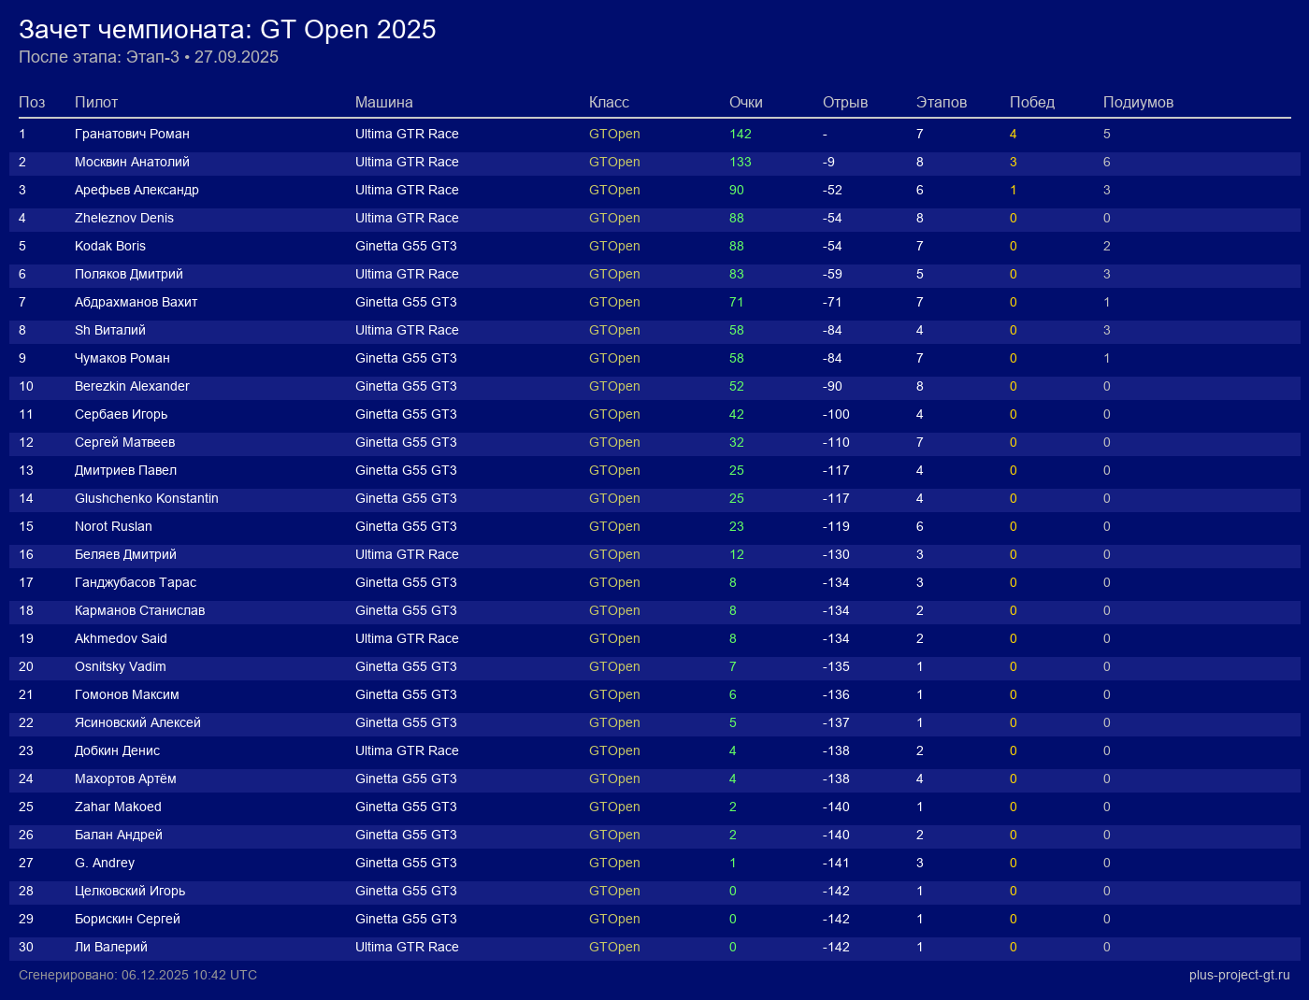Click the championship title GT Open 2025

point(227,30)
